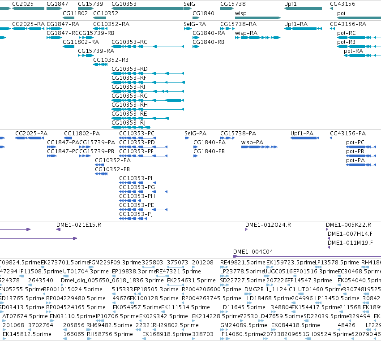
Task: Open the GM24089.5prime EST label
Action: coord(244,325)
